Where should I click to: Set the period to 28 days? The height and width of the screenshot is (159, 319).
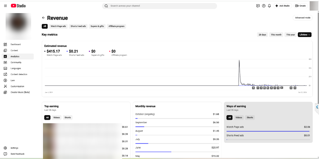(x=262, y=35)
